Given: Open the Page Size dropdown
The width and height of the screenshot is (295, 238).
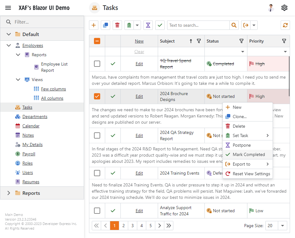Looking at the screenshot, I should (282, 226).
